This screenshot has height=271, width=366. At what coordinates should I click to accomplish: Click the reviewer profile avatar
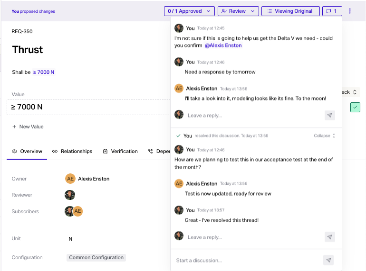point(70,195)
